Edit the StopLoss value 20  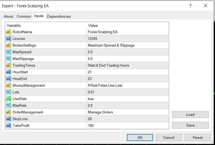pos(127,119)
